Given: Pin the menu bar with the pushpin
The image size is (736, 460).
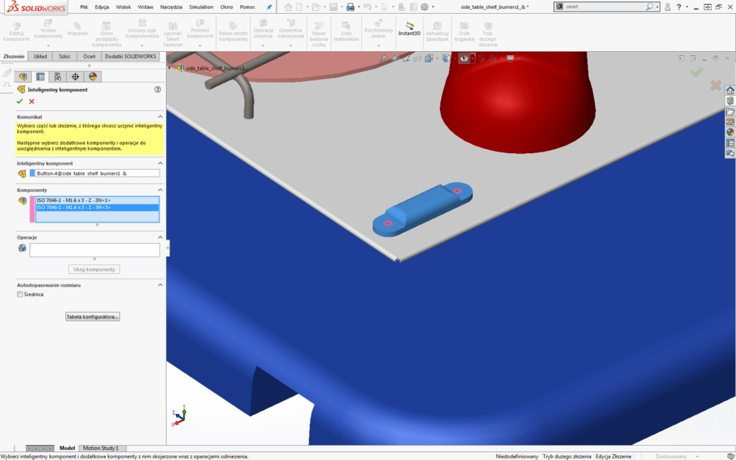Looking at the screenshot, I should click(x=269, y=6).
